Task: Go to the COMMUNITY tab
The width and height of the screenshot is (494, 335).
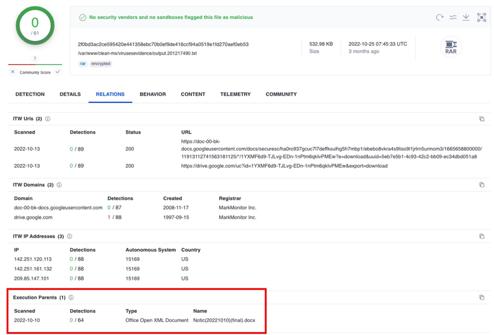Action: 281,94
